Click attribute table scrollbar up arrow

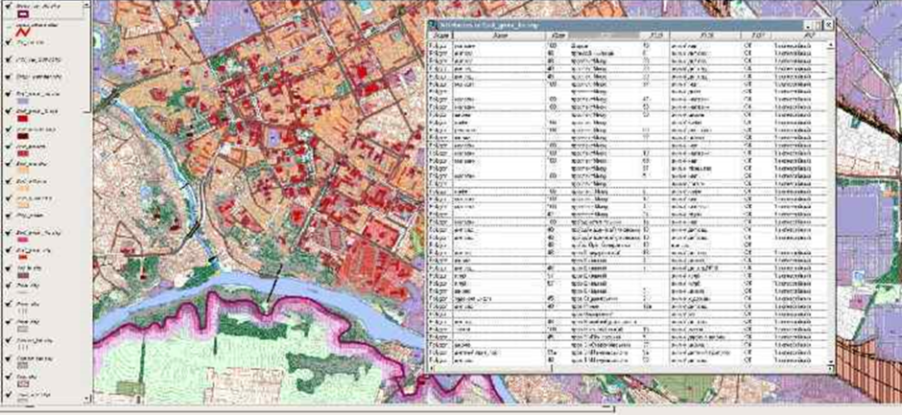click(831, 45)
